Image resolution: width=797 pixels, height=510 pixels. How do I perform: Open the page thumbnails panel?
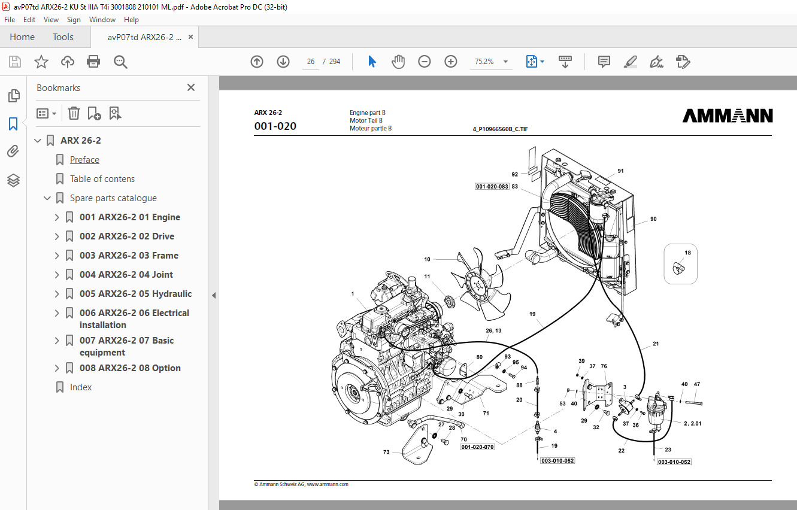pyautogui.click(x=13, y=95)
